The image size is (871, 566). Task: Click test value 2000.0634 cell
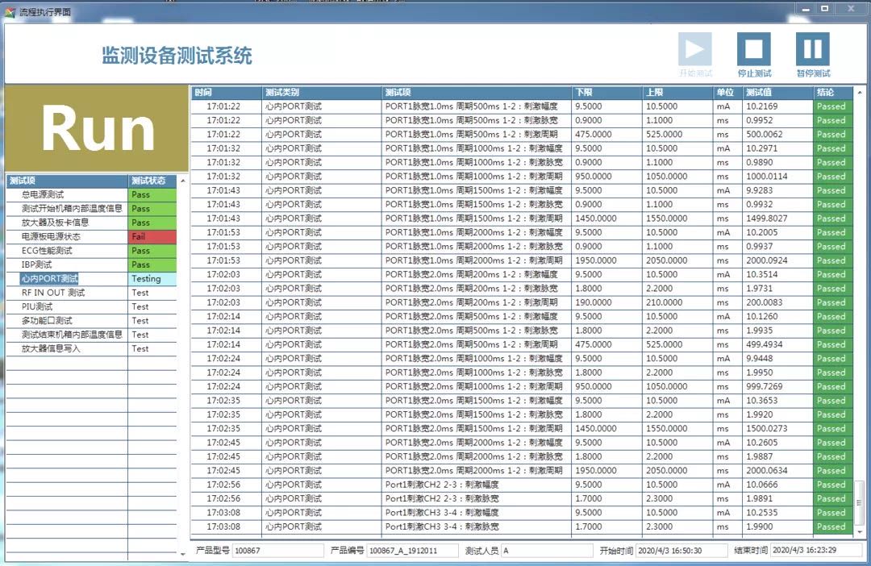click(777, 471)
